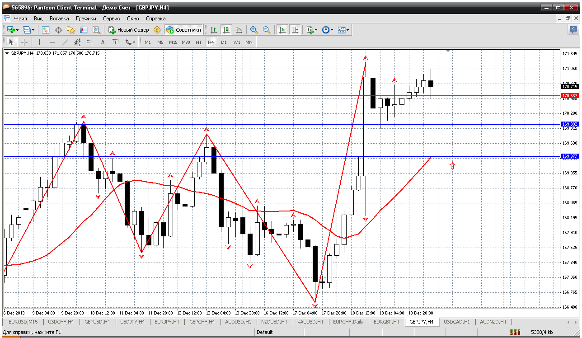Open the Strategy Tester icon
Image resolution: width=582 pixels, height=338 pixels.
coord(96,30)
